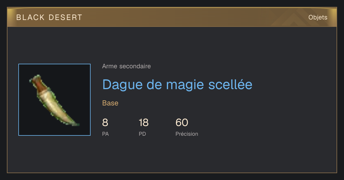Screen dimensions: 344x180
Task: Click the dagger's blade tip
Action: coord(76,124)
